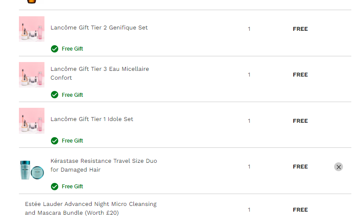This screenshot has height=220, width=361.
Task: Open the Lancôme Tier 3 Eau Micellaire thumbnail
Action: (x=32, y=75)
